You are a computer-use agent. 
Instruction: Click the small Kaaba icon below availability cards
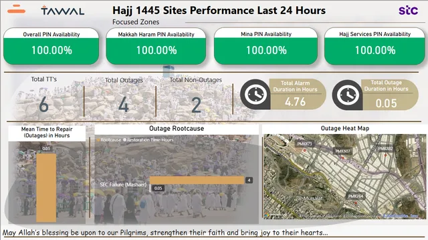[x=169, y=71]
